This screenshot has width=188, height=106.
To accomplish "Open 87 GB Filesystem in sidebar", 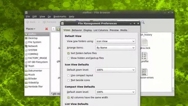I will point(37,62).
